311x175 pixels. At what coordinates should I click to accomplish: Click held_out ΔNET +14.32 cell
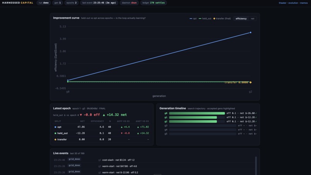tap(143, 133)
